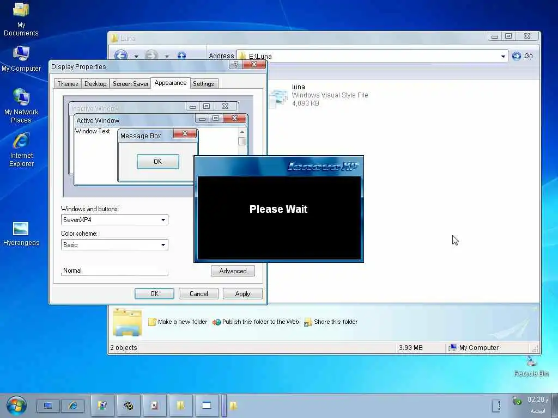Click the large folder icon in details pane
Screen dimensions: 558x418
pos(128,322)
